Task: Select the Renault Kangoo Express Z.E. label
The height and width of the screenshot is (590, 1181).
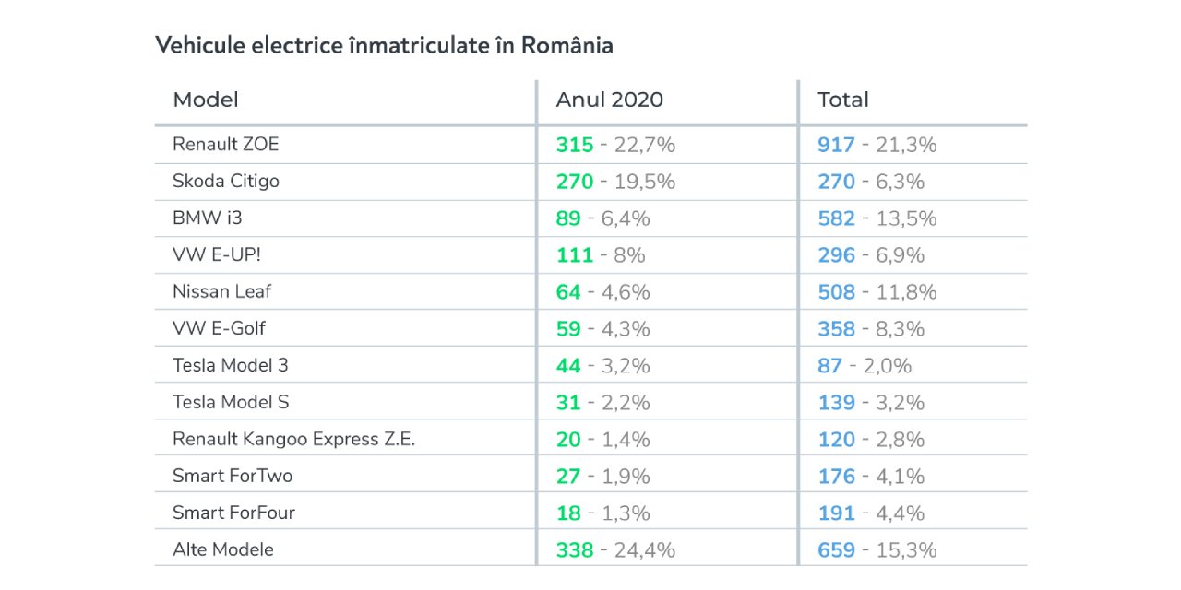Action: [x=293, y=439]
